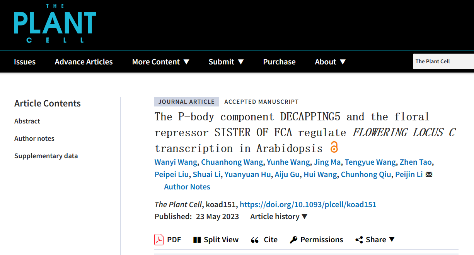Click the Permissions key icon
This screenshot has height=255, width=474.
coord(293,240)
